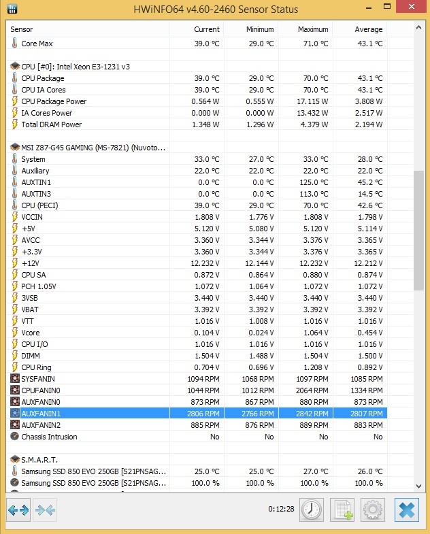430x534 pixels.
Task: Click S.M.A.R.T. group chip icon
Action: coord(15,460)
